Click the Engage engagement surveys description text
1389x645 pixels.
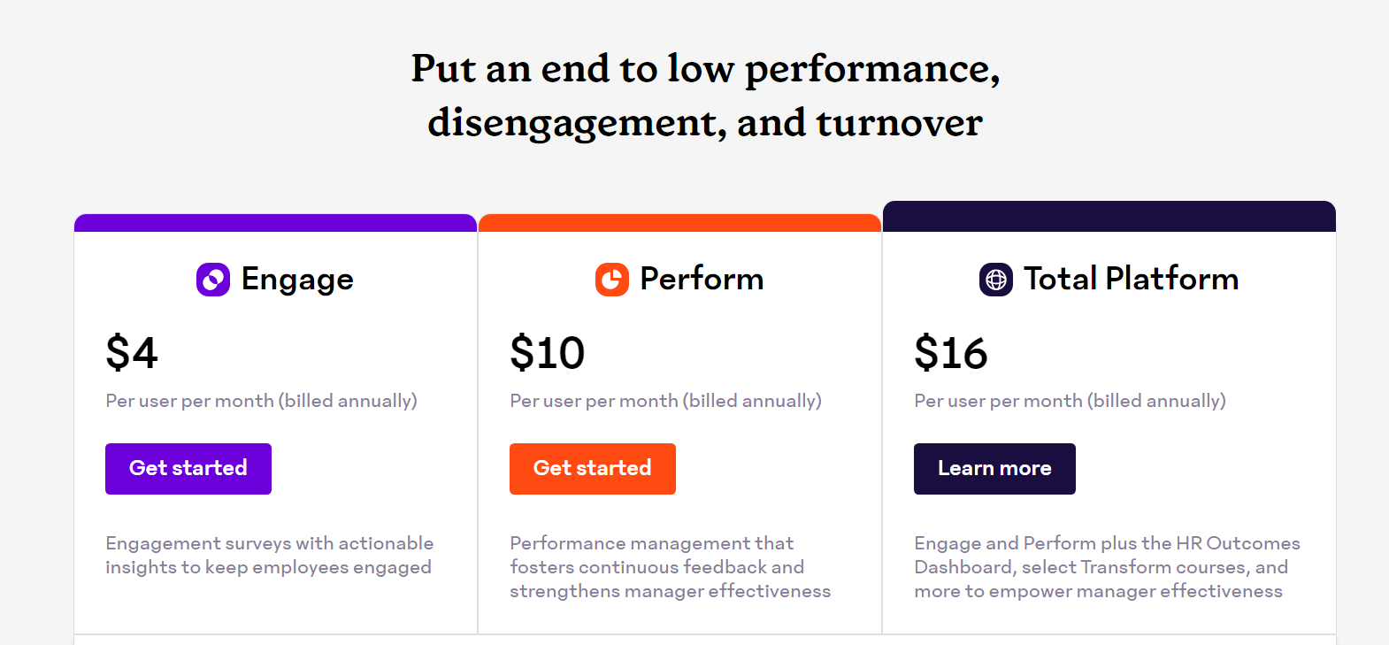[270, 555]
